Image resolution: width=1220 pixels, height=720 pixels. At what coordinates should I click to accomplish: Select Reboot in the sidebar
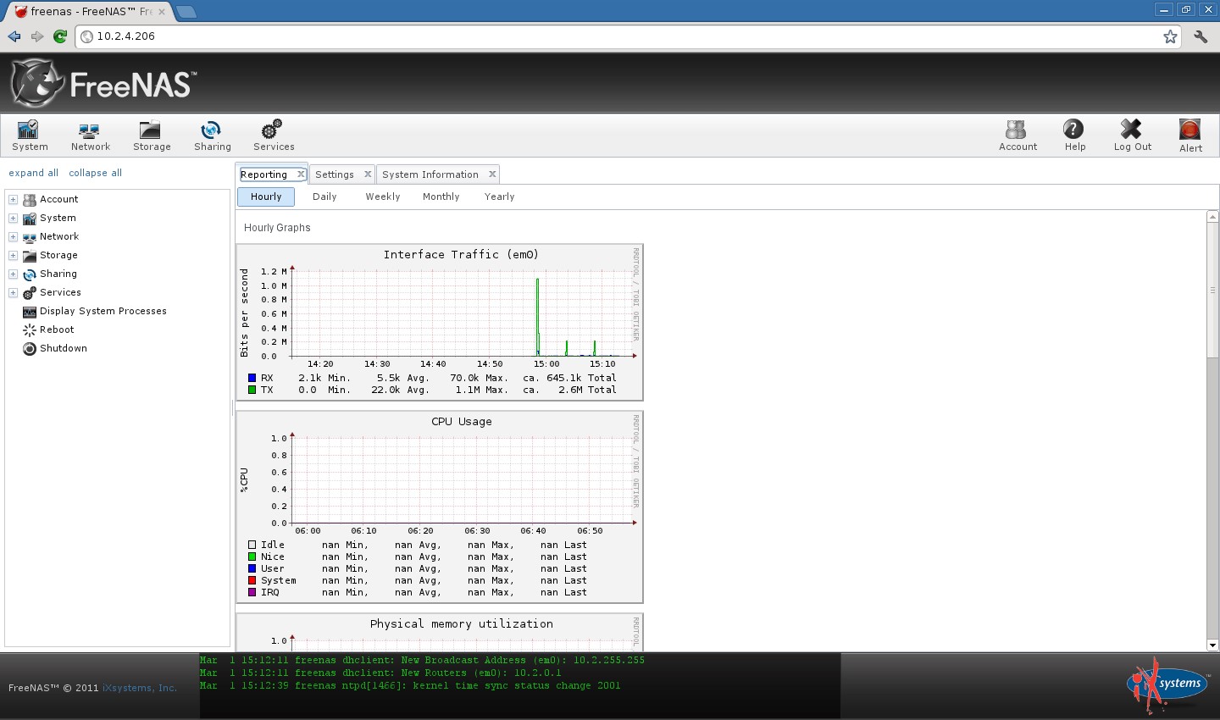tap(55, 330)
